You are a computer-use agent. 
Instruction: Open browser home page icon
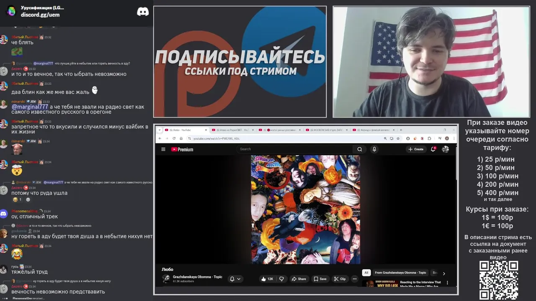[181, 138]
